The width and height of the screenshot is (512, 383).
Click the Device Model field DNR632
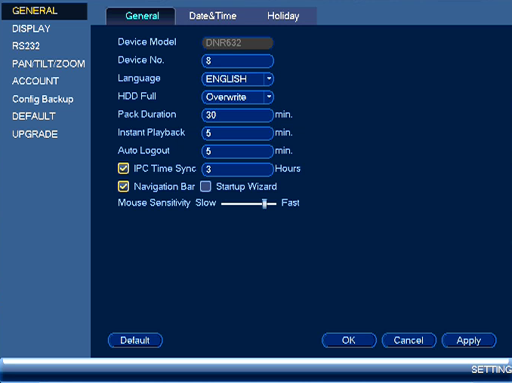[x=238, y=43]
